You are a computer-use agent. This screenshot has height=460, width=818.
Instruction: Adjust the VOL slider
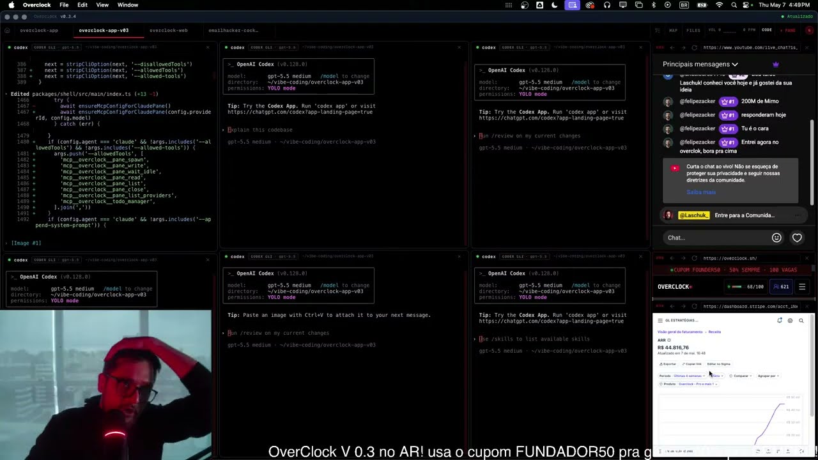(729, 32)
